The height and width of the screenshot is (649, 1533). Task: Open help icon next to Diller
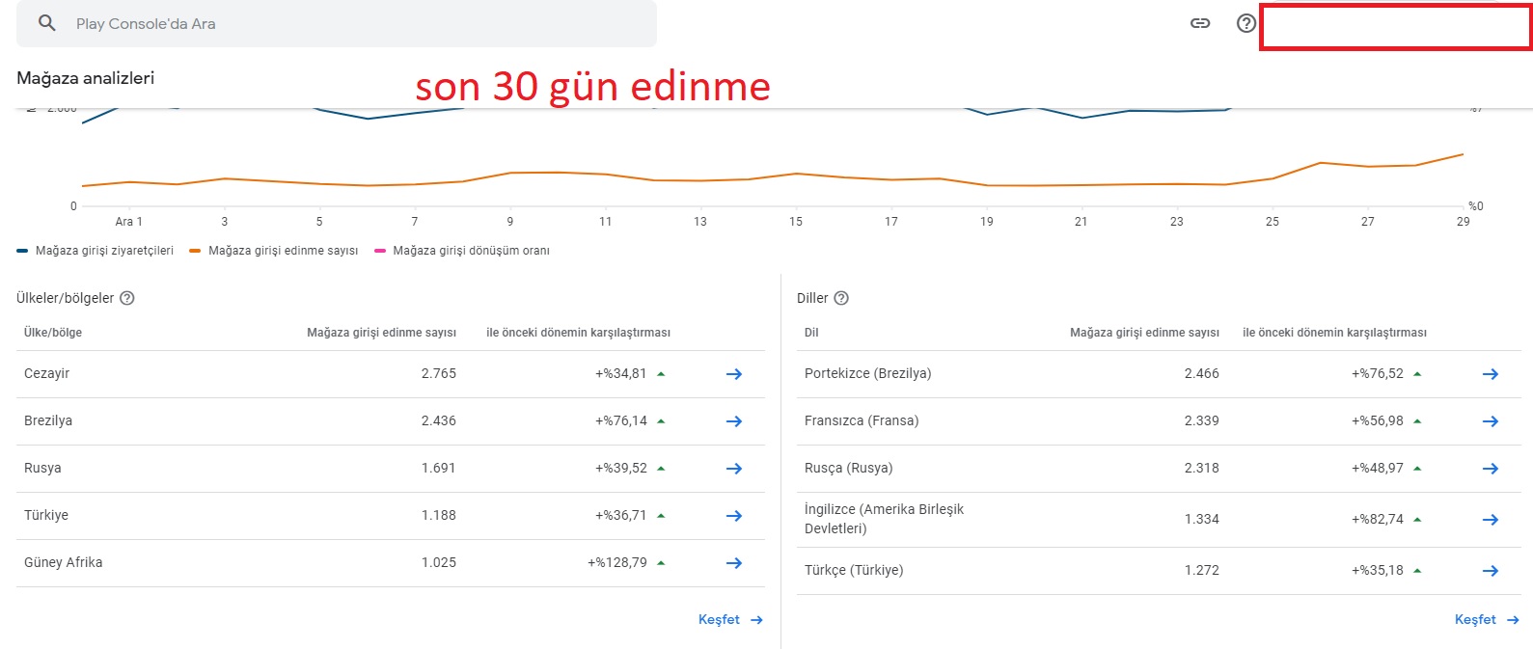coord(841,298)
